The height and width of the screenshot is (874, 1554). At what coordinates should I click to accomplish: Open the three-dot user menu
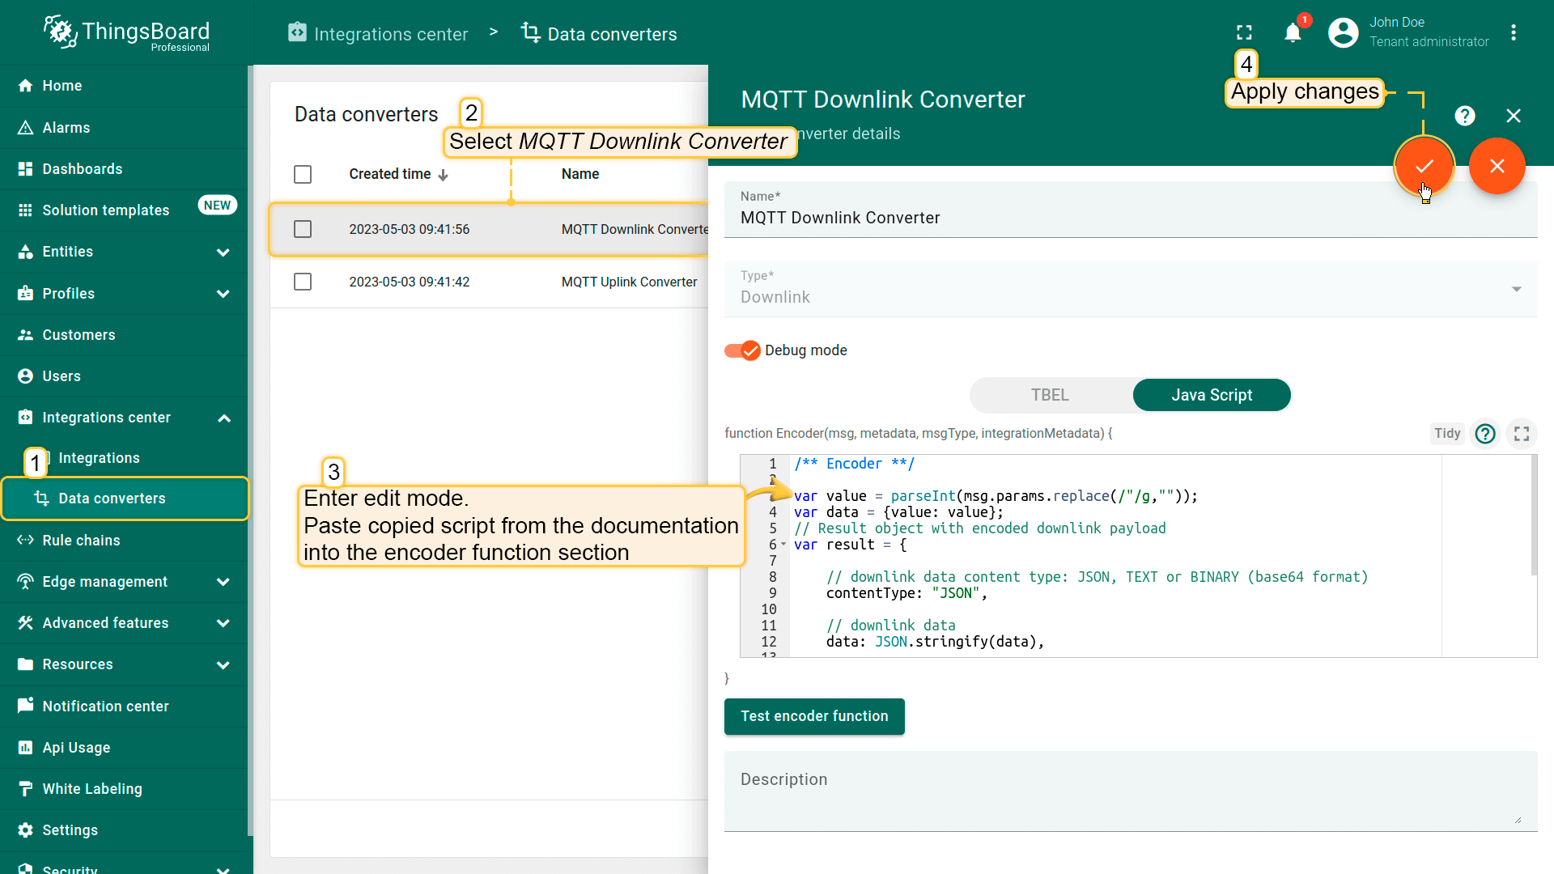[x=1514, y=32]
